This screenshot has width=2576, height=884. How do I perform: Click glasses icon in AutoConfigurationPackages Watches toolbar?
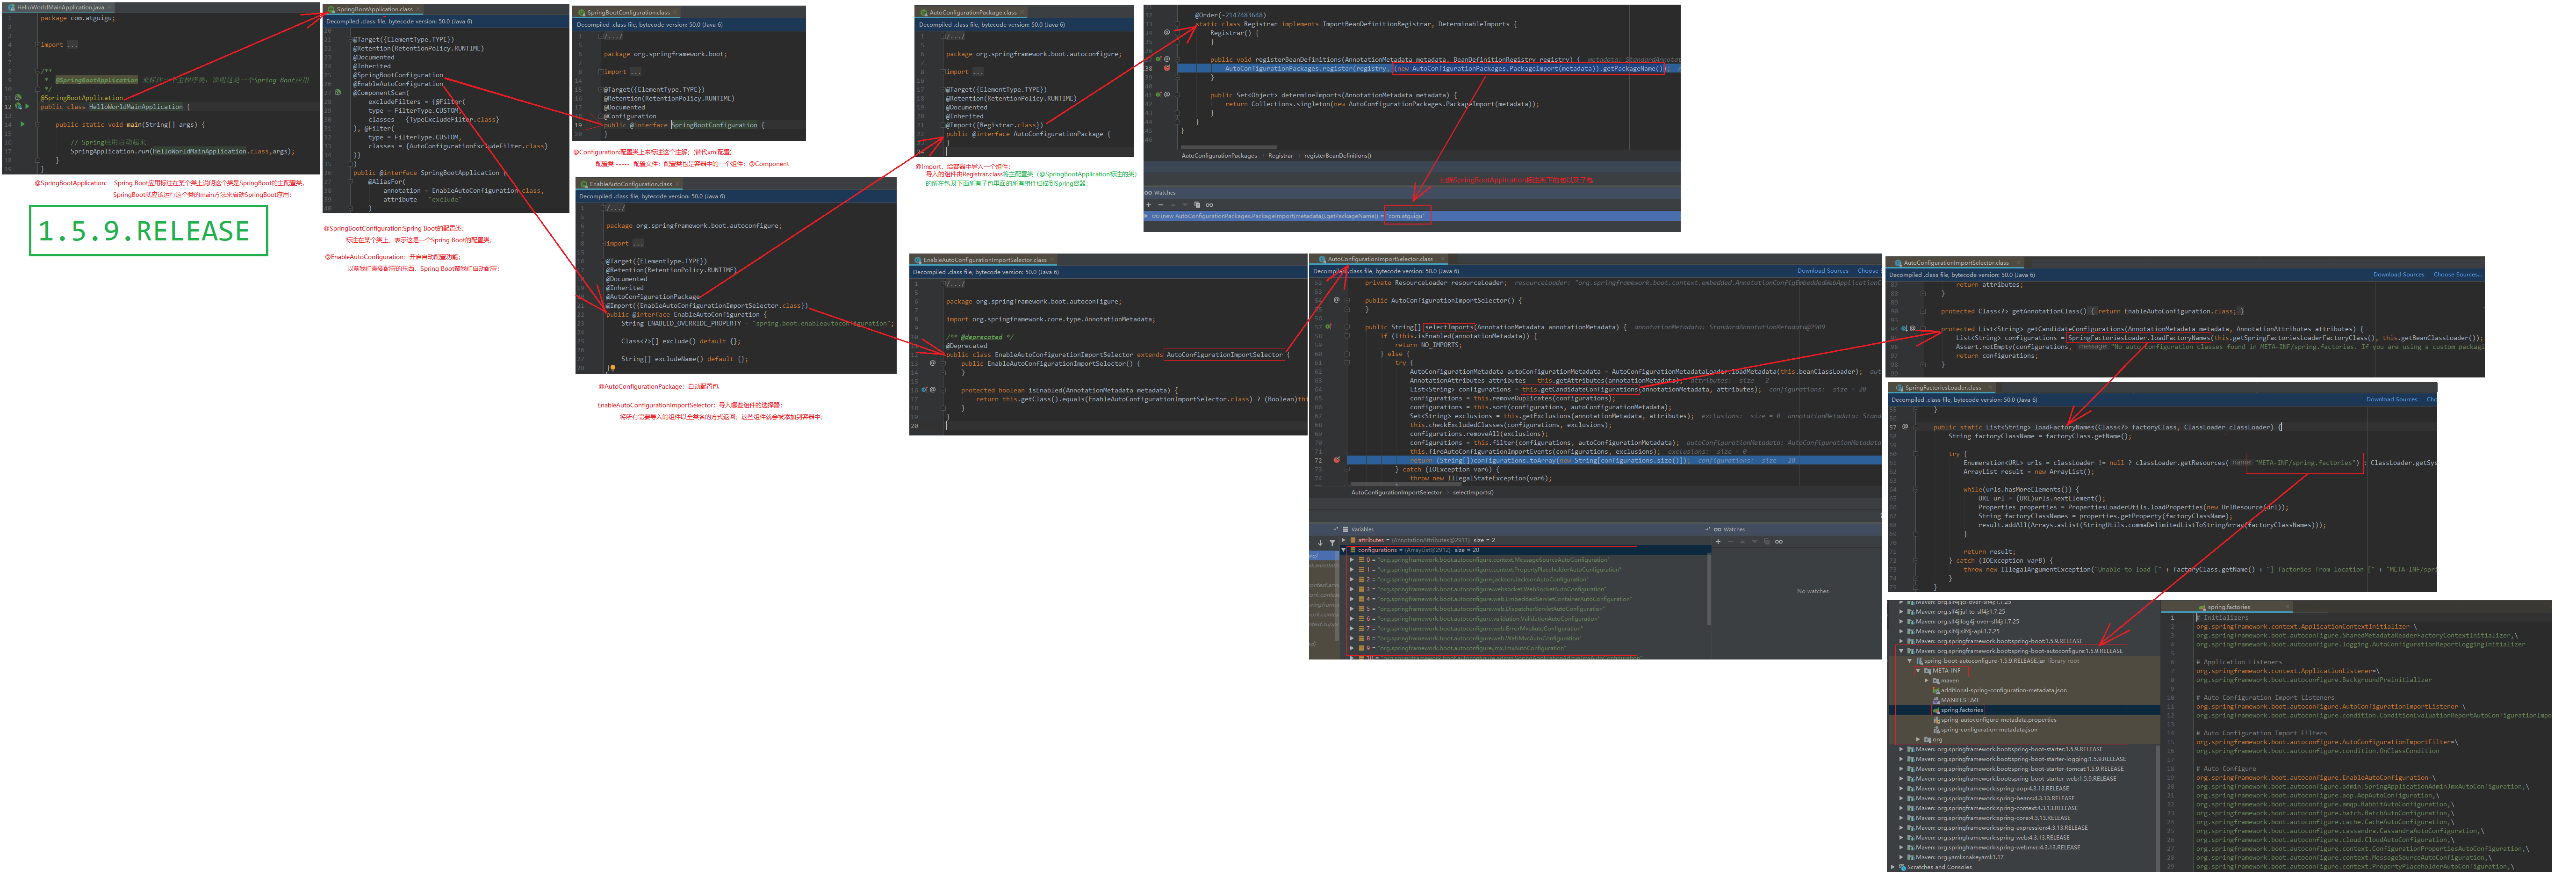(x=1209, y=205)
